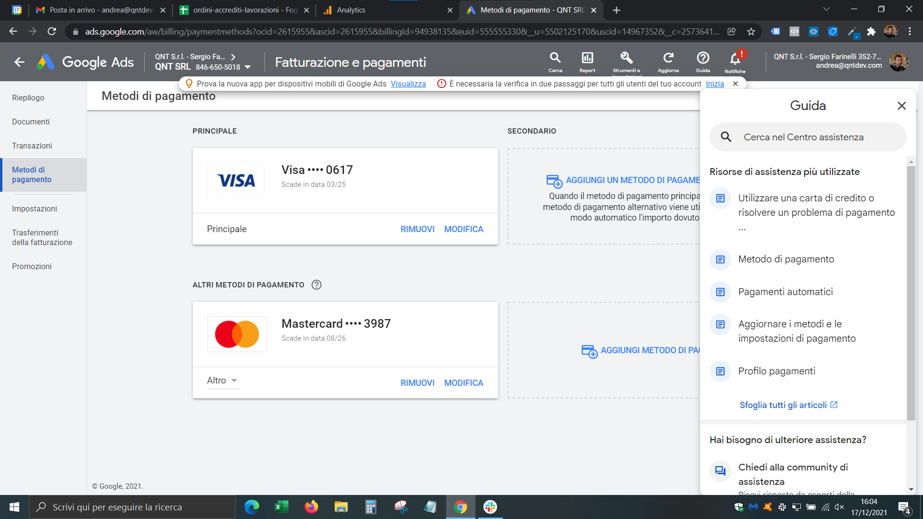
Task: Open a new browser tab with plus button
Action: click(616, 10)
